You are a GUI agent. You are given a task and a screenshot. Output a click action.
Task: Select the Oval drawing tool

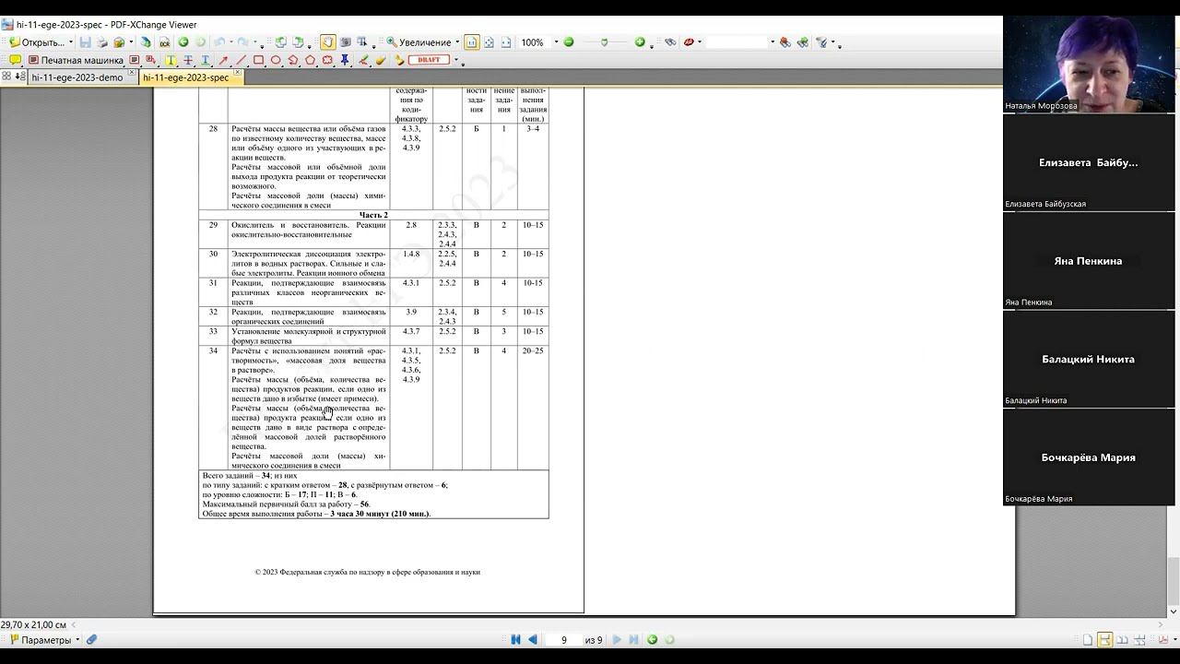pyautogui.click(x=276, y=60)
